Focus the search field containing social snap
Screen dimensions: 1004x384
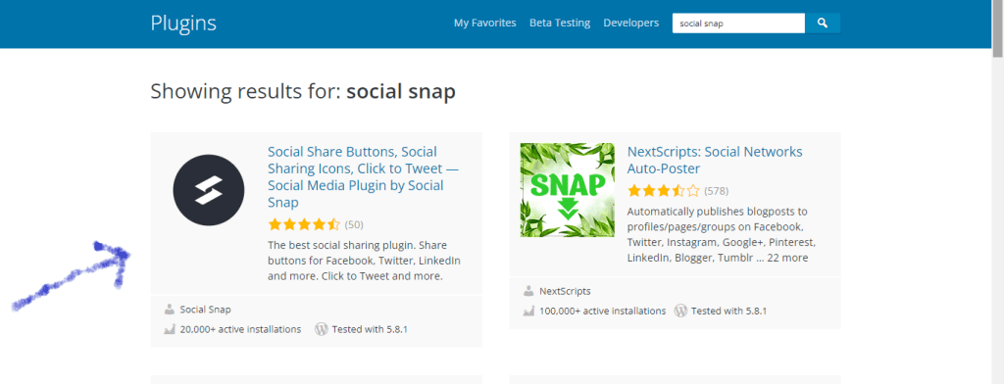tap(738, 24)
